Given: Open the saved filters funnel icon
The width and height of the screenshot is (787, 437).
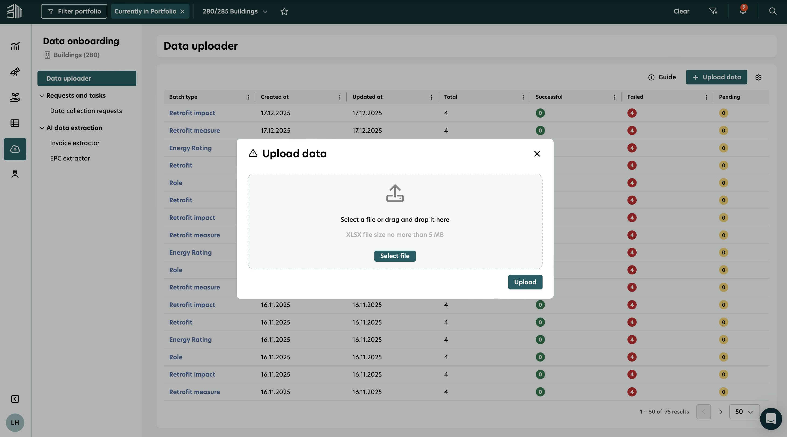Looking at the screenshot, I should 713,11.
